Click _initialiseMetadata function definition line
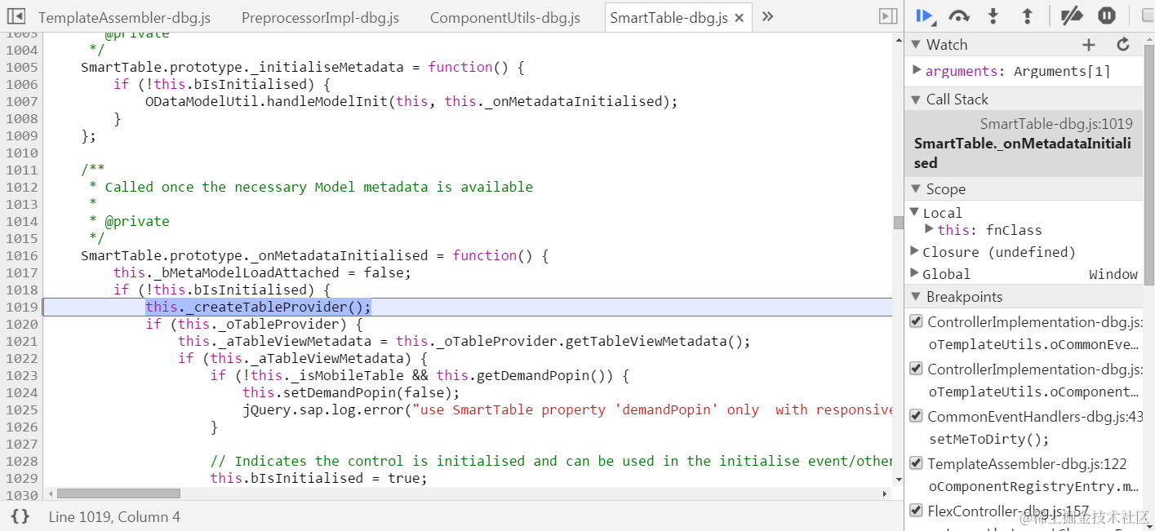Viewport: 1155px width, 531px height. tap(302, 67)
